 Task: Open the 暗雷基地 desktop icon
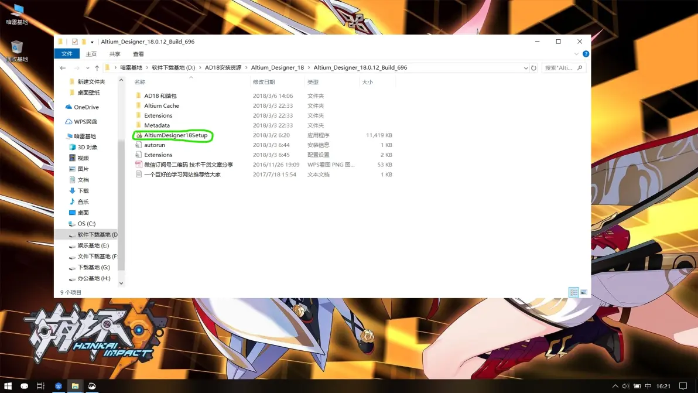click(x=17, y=14)
